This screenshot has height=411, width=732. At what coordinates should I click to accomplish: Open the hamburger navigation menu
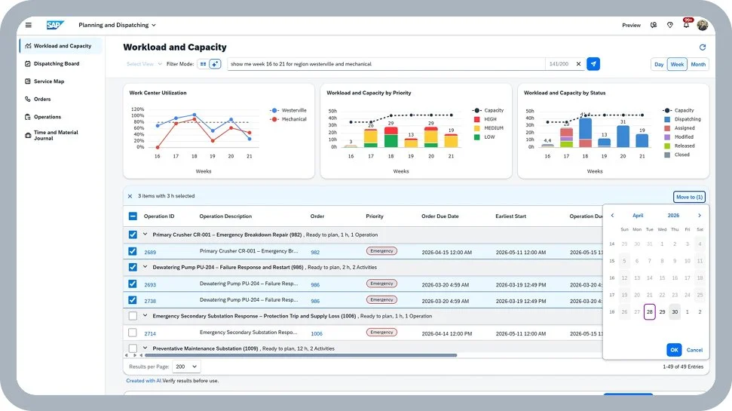tap(29, 25)
